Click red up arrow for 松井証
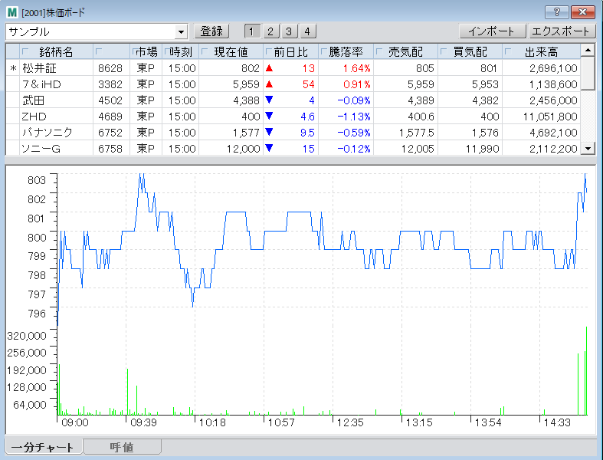Screen dimensions: 603x460 [268, 68]
